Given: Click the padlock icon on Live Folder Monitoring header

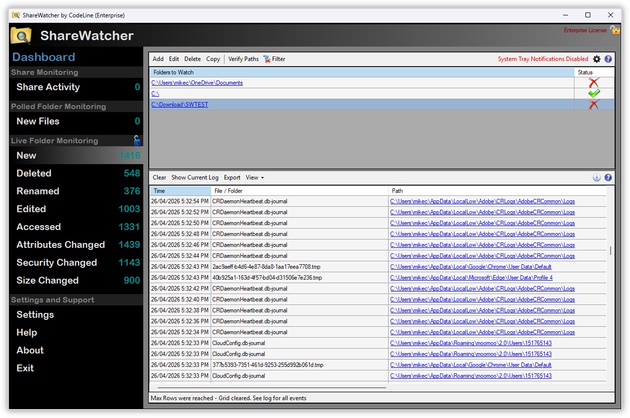Looking at the screenshot, I should (x=137, y=141).
